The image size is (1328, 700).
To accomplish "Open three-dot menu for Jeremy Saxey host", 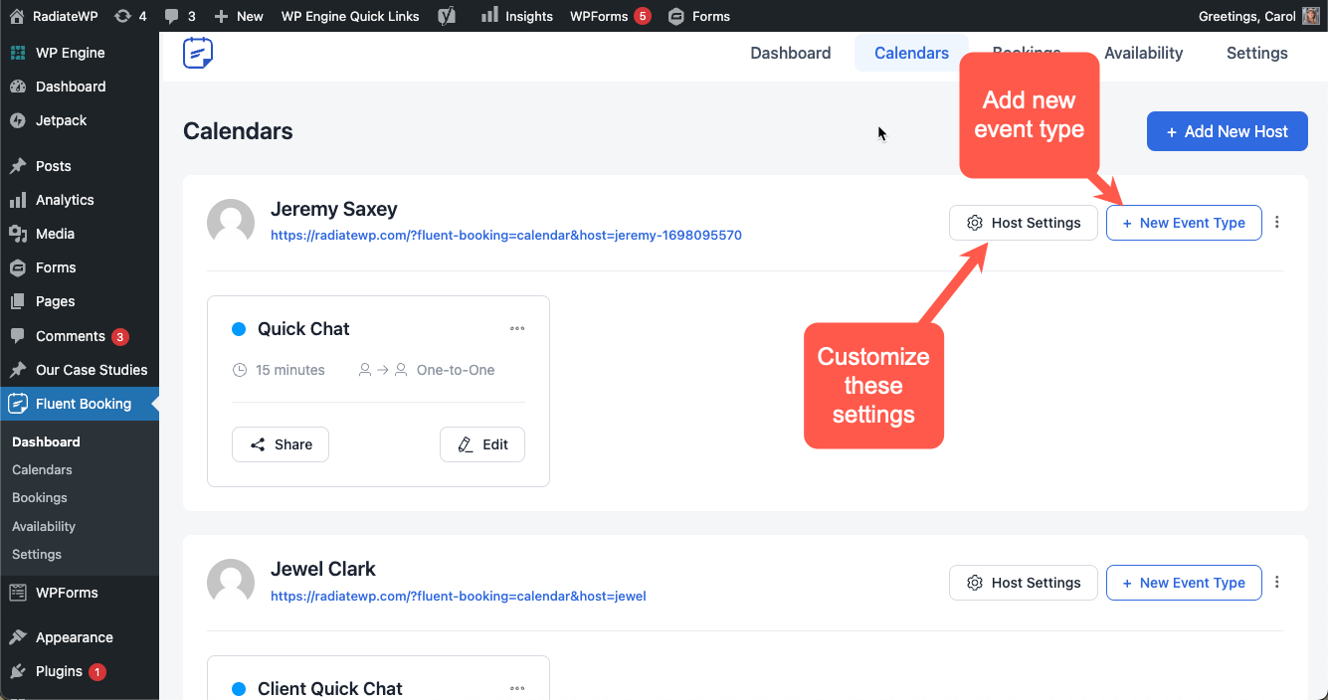I will (1277, 223).
